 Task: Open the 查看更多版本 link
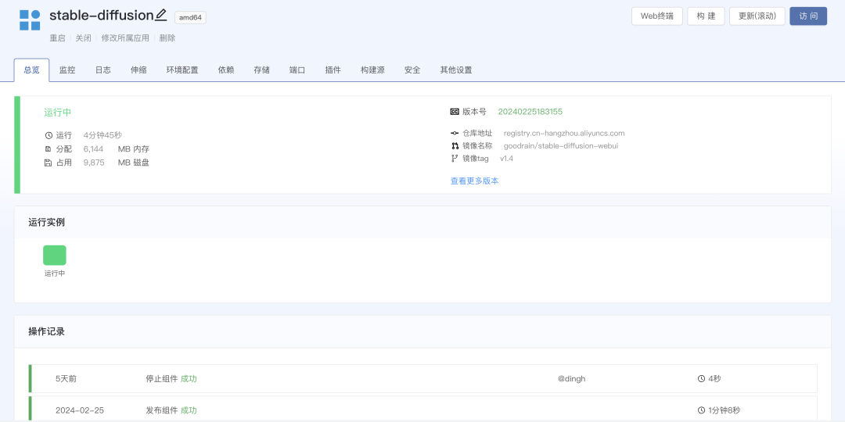(x=474, y=181)
